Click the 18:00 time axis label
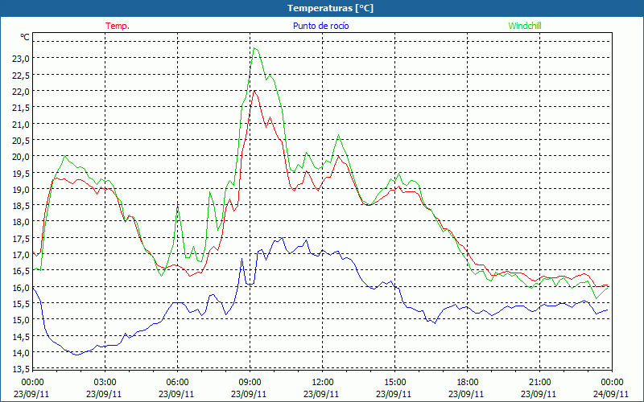This screenshot has height=402, width=644. [x=468, y=383]
